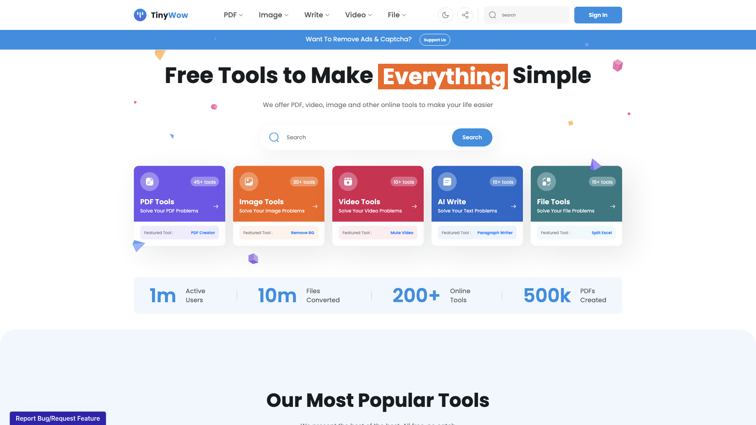Click the Search button on hero
The image size is (756, 425).
click(x=472, y=137)
